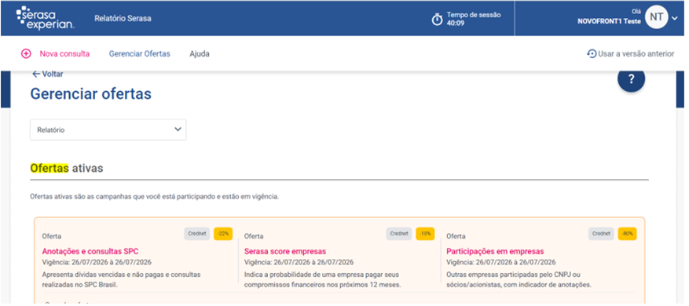Click Crednet tag on Serasa score empresas
Viewport: 689px width, 306px height.
pos(399,234)
